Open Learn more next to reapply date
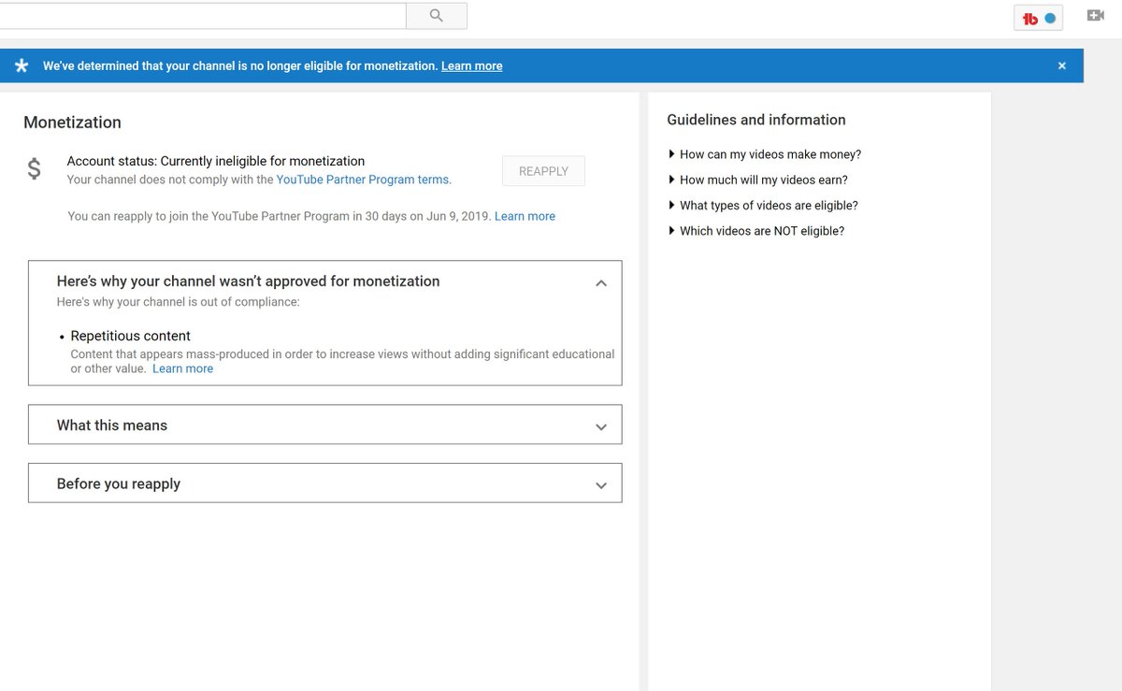 tap(525, 216)
